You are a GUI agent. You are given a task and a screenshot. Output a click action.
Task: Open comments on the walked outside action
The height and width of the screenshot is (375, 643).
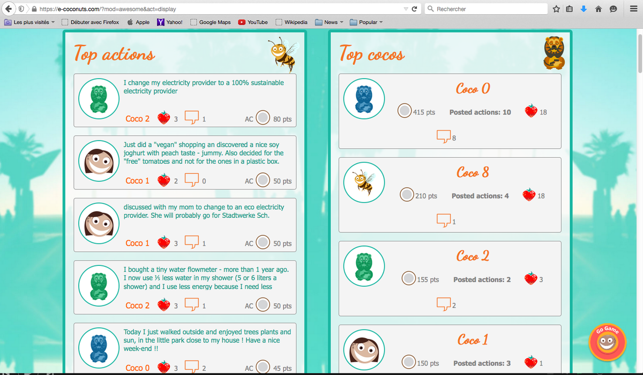(192, 366)
